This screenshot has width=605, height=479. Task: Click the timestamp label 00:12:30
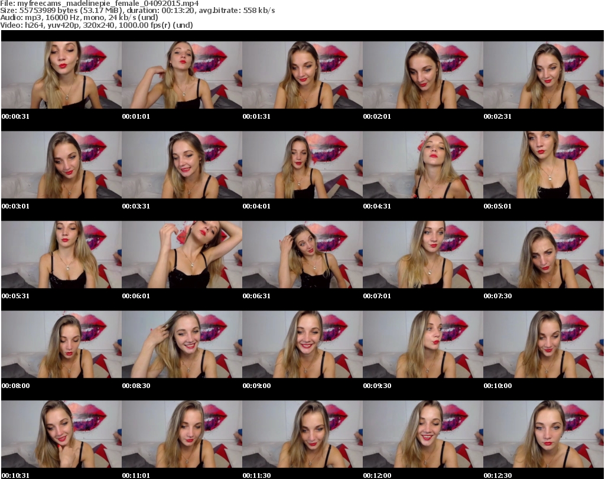pyautogui.click(x=497, y=475)
